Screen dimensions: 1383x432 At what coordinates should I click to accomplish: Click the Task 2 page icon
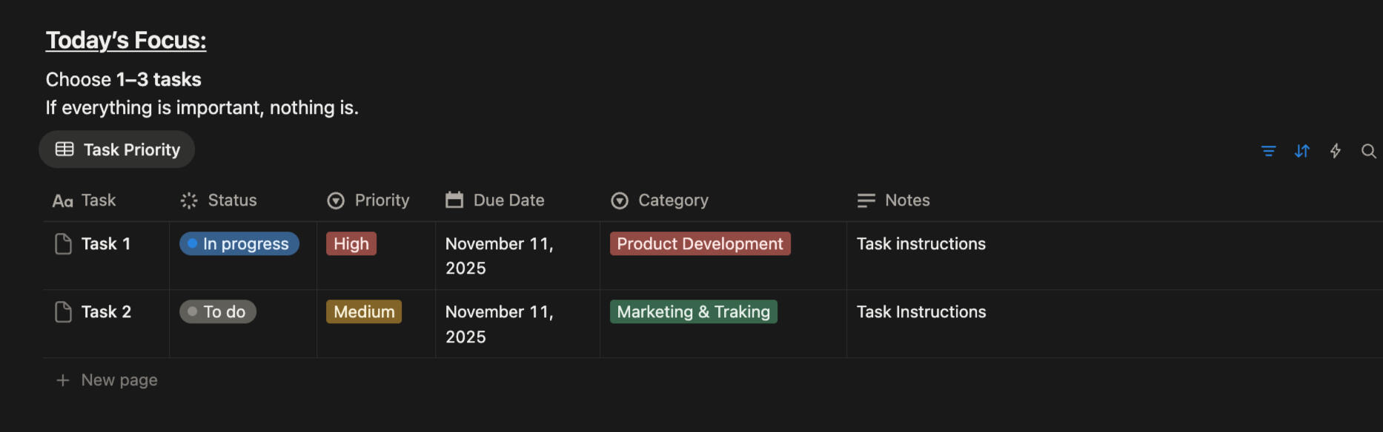click(x=64, y=312)
